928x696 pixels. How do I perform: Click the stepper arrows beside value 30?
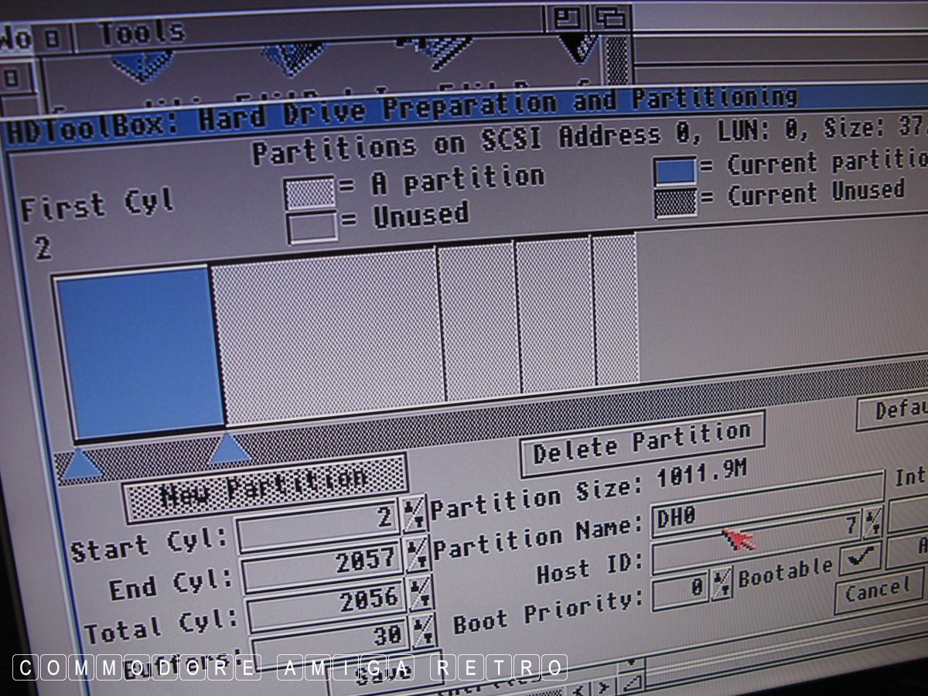[x=424, y=632]
